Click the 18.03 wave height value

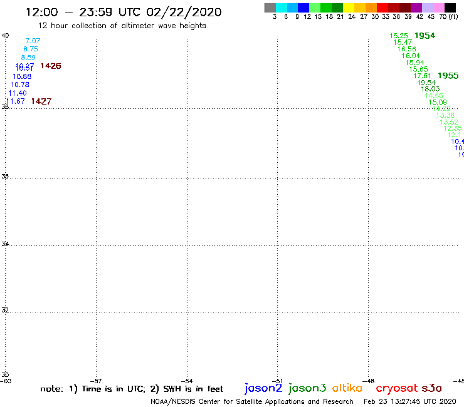pos(430,89)
